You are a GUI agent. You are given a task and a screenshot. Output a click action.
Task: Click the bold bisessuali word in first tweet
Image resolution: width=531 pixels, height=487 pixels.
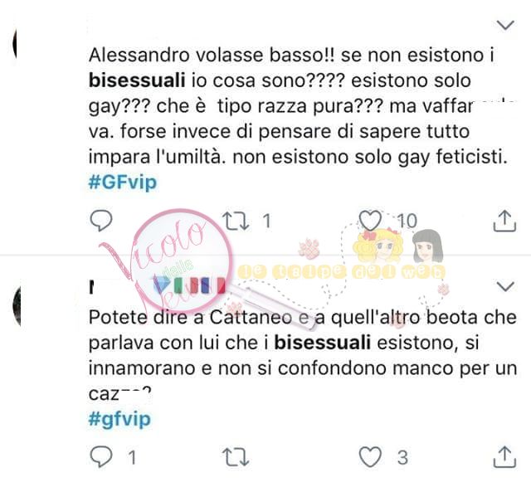coord(137,80)
